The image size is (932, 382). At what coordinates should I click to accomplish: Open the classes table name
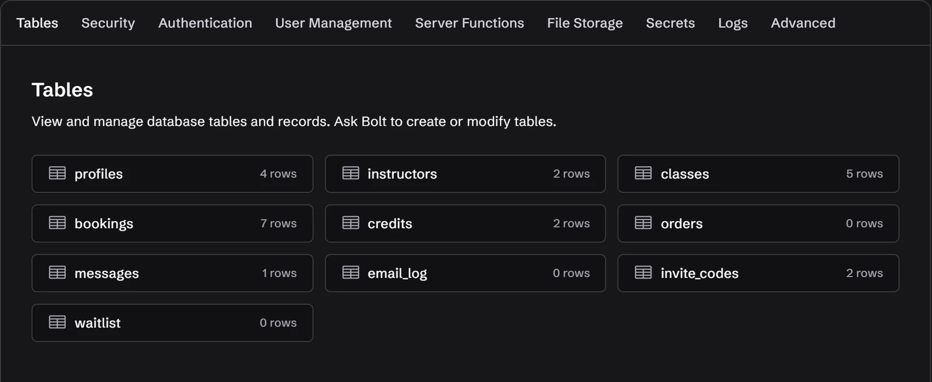(x=684, y=174)
